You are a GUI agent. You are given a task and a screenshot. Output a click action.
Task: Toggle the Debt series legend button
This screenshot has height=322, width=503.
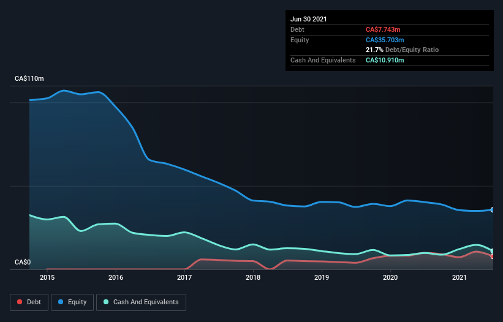pyautogui.click(x=29, y=302)
